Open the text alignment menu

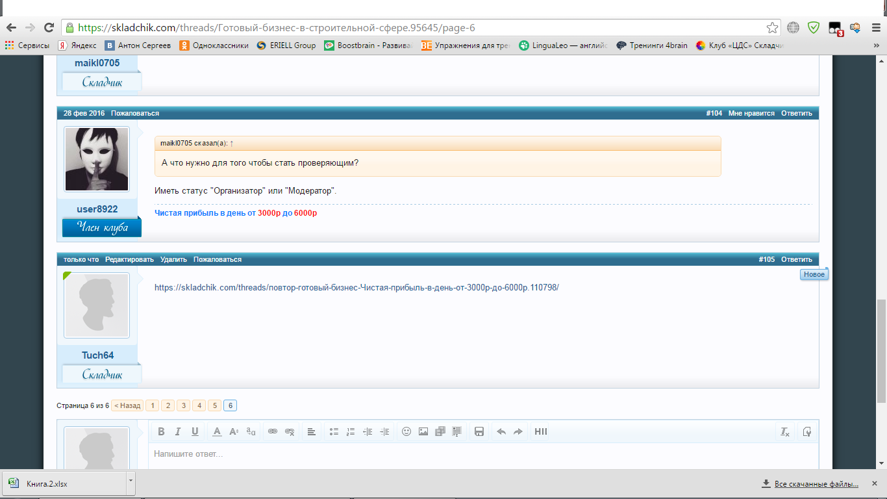tap(312, 431)
